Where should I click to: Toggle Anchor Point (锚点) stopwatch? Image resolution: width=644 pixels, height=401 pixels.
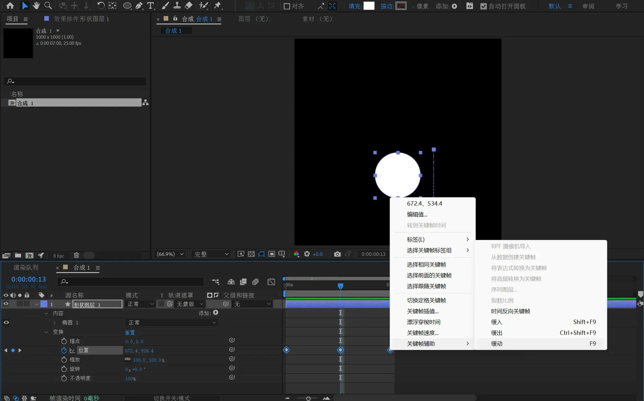[64, 341]
